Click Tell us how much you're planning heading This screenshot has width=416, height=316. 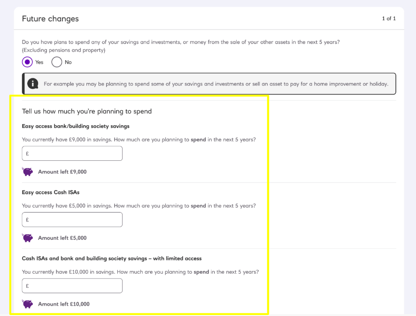(87, 111)
